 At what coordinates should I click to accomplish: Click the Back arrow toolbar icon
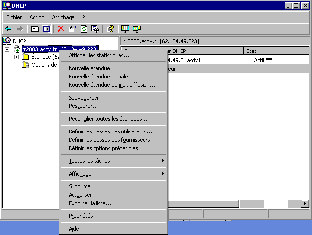(x=8, y=29)
